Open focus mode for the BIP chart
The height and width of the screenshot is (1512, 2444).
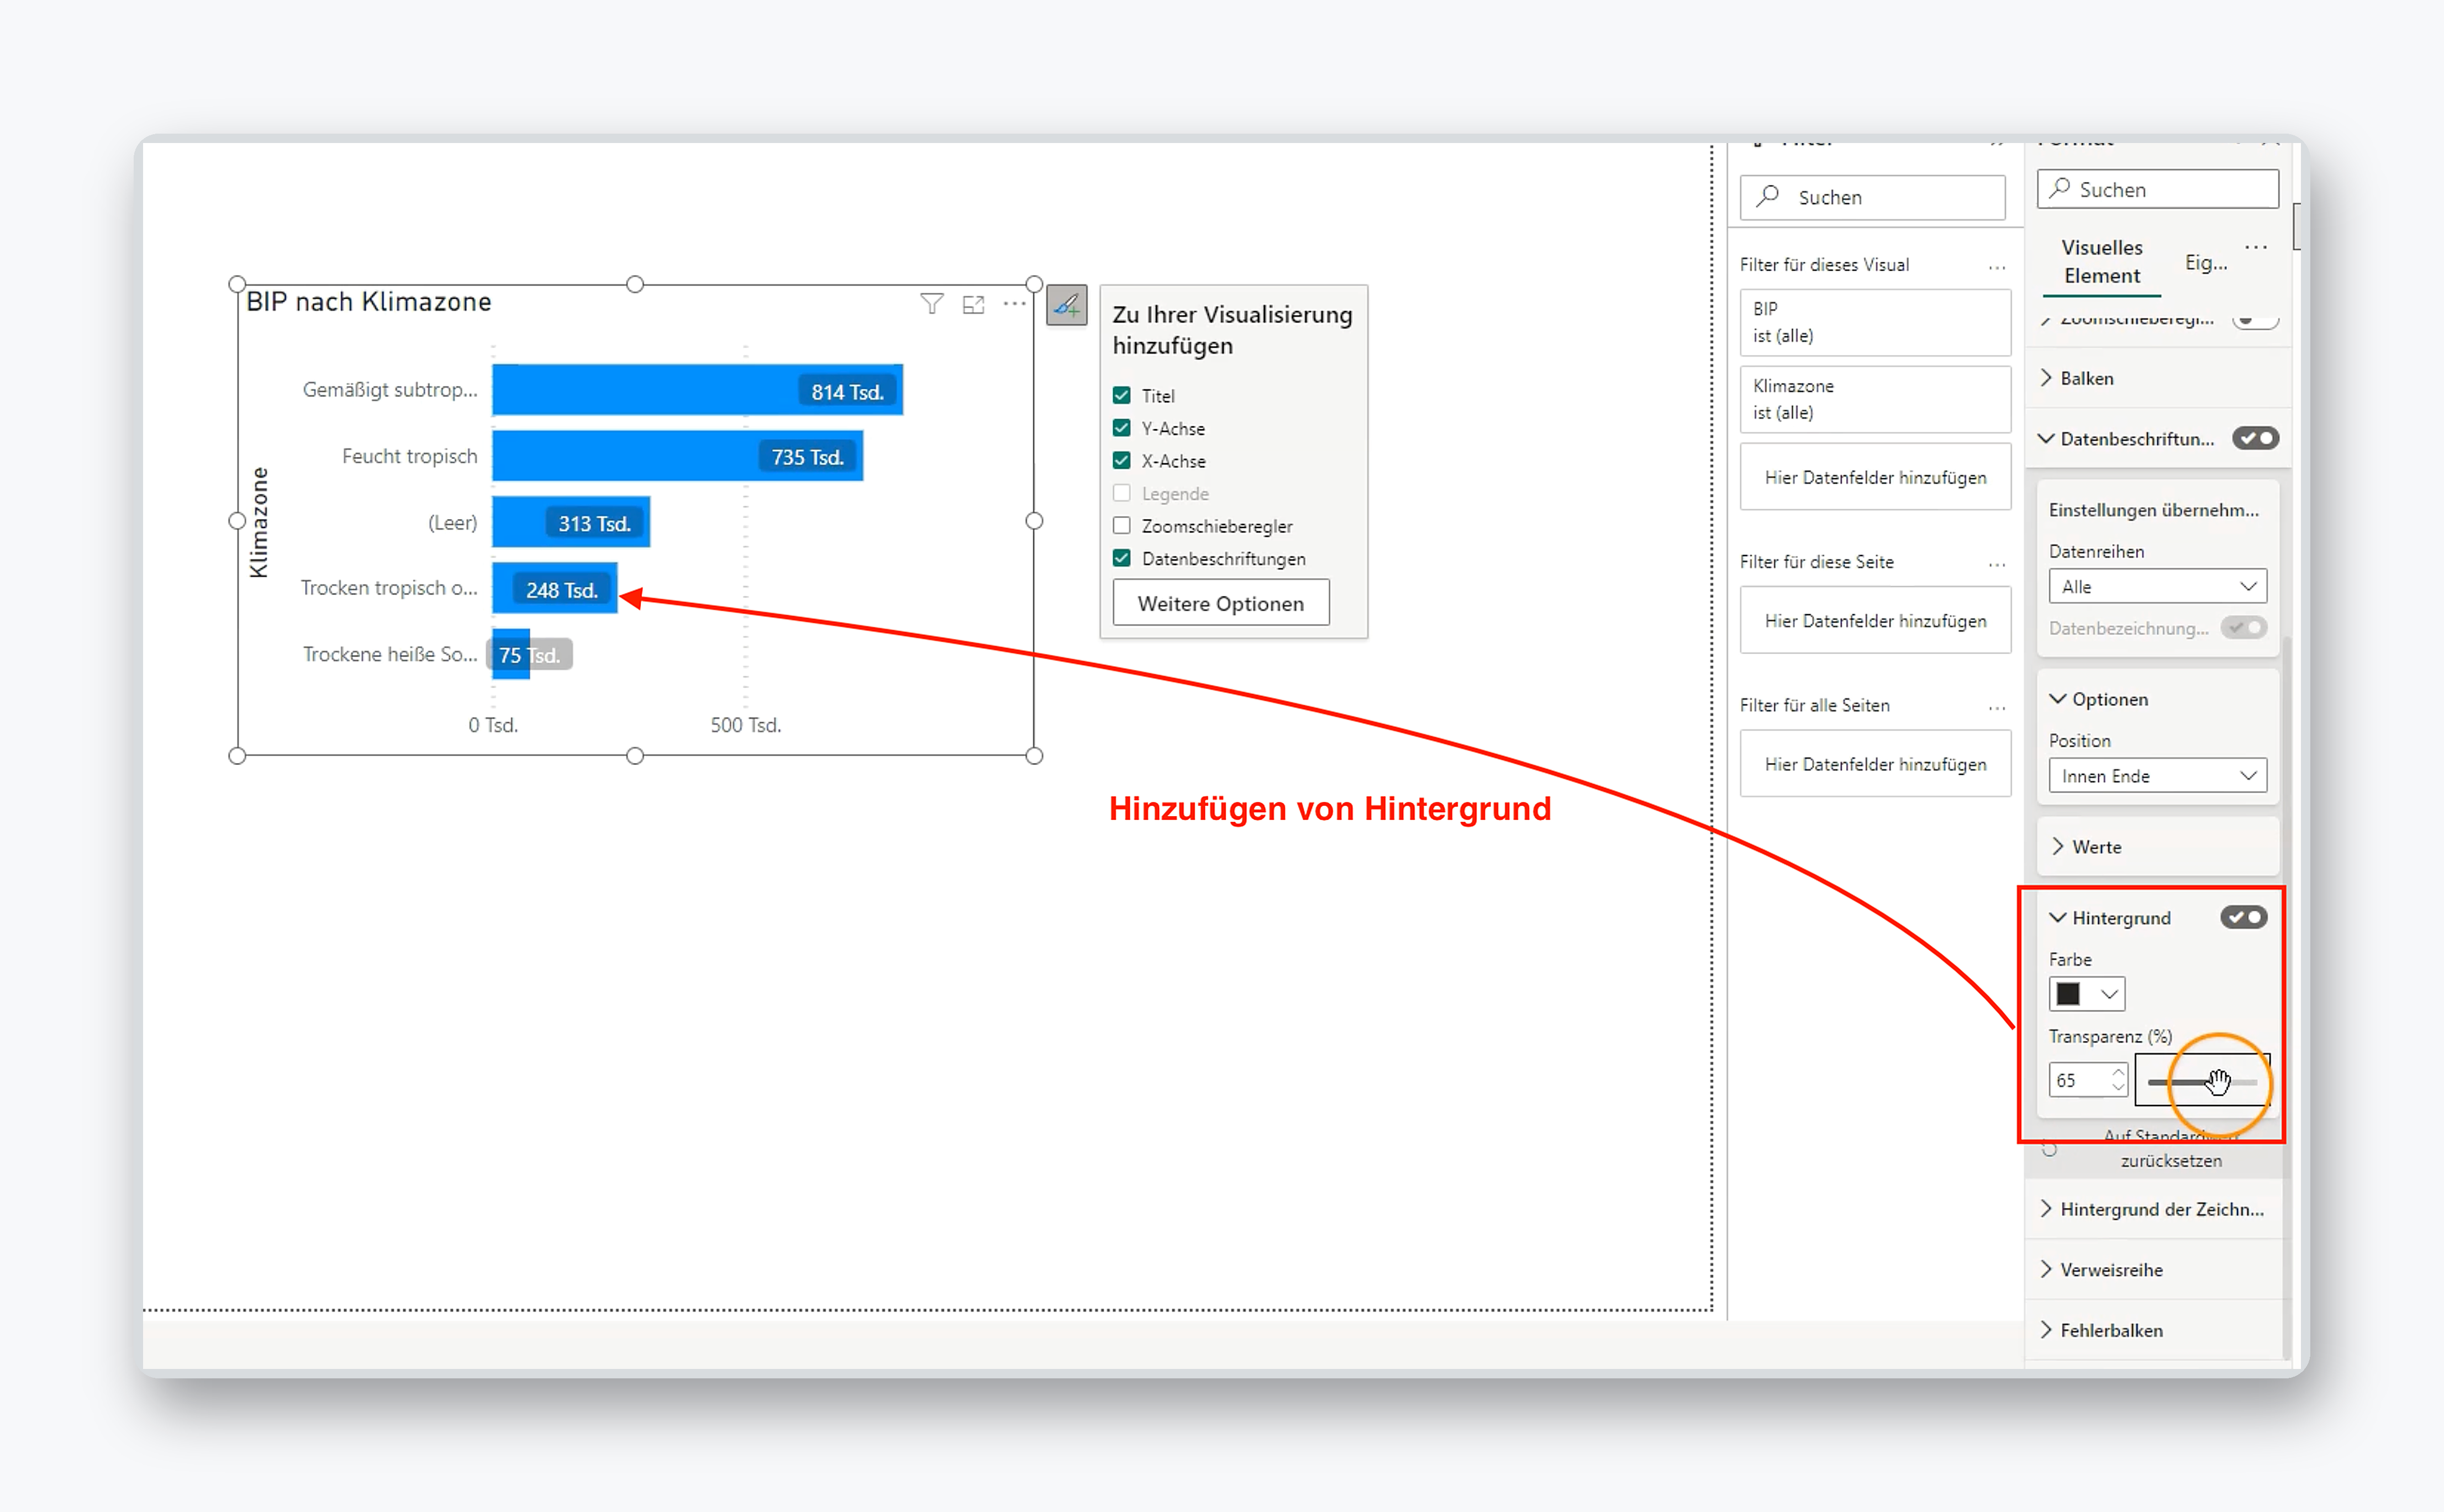click(x=973, y=304)
